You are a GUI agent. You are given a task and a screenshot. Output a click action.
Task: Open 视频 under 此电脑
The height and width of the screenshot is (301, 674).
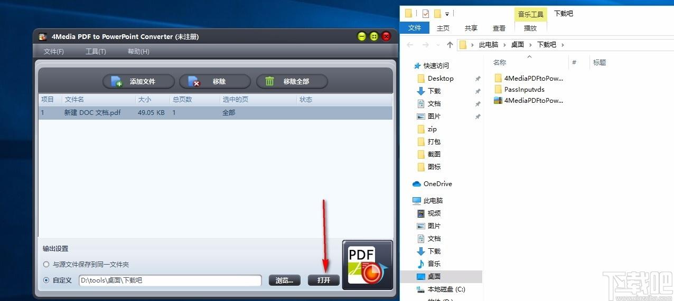point(434,213)
